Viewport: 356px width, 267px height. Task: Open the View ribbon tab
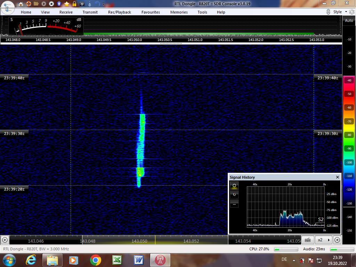pos(45,12)
